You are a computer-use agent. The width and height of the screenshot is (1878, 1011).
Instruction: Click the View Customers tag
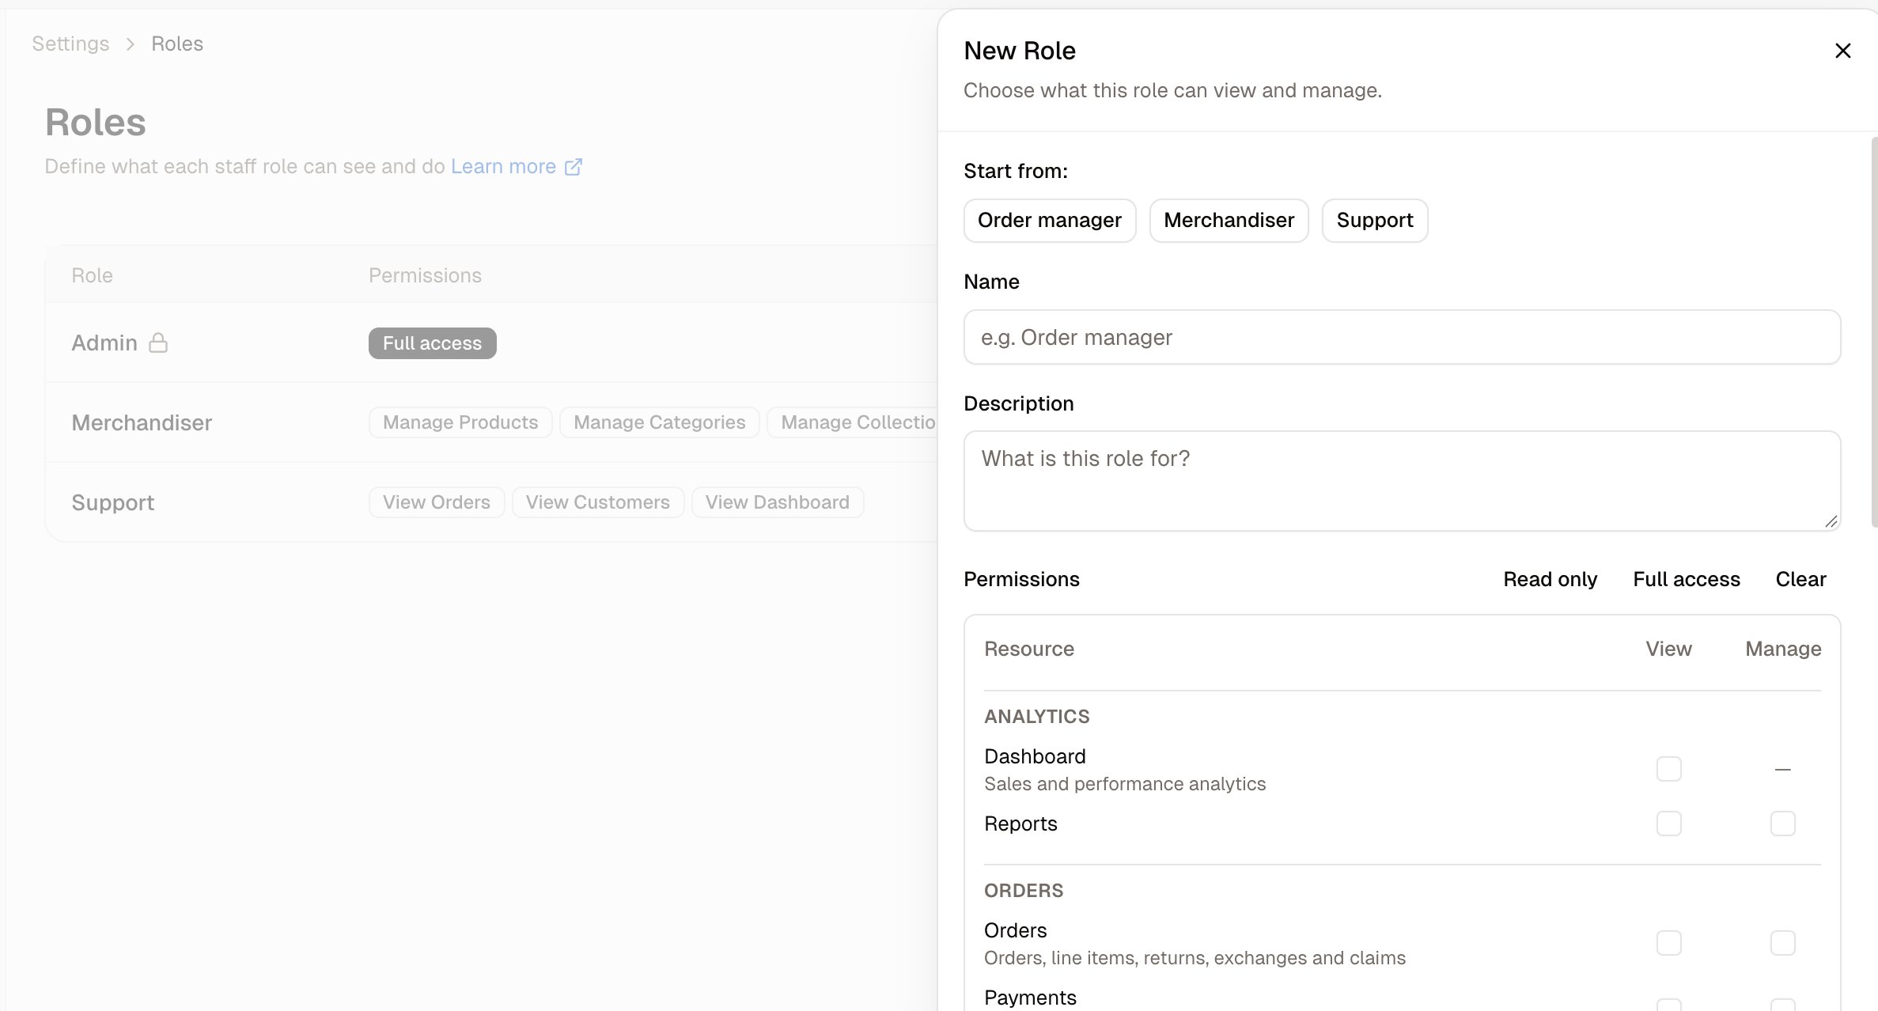point(598,502)
